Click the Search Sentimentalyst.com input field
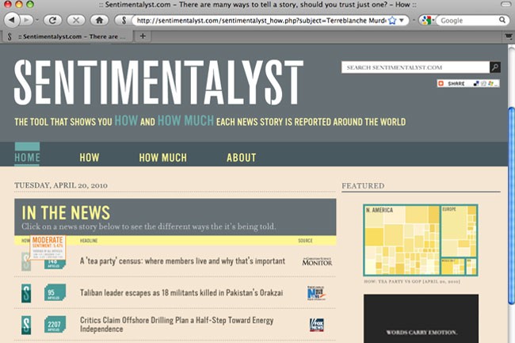 tap(415, 67)
